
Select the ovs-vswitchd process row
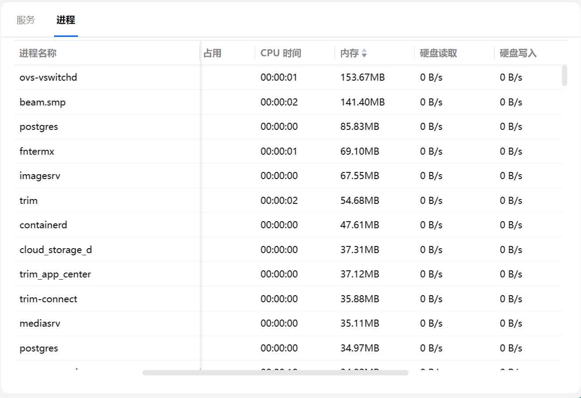coord(48,78)
